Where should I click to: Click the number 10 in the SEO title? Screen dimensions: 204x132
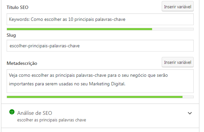[71, 19]
